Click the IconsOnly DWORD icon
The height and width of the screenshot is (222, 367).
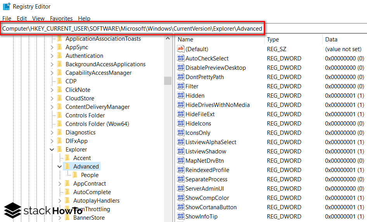click(180, 133)
